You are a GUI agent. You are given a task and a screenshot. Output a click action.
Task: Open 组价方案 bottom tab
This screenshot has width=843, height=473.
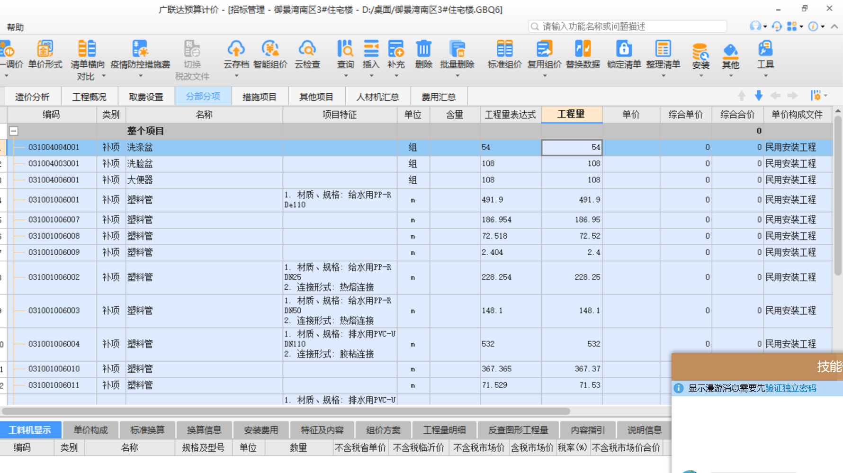pos(383,430)
